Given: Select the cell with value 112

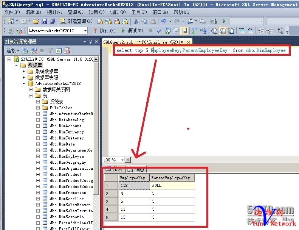Looking at the screenshot, I should pyautogui.click(x=134, y=185).
